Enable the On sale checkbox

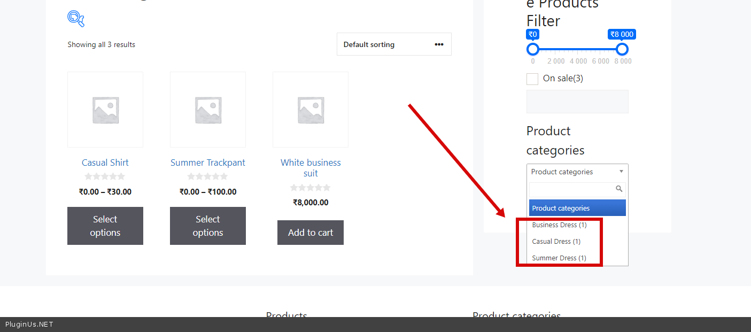(532, 79)
